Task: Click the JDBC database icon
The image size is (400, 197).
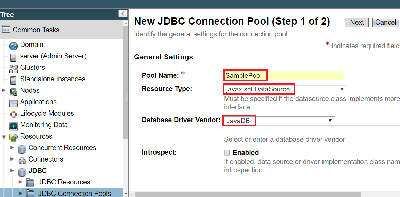Action: [22, 172]
